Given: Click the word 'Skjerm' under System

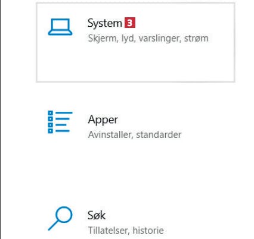Looking at the screenshot, I should coord(103,39).
